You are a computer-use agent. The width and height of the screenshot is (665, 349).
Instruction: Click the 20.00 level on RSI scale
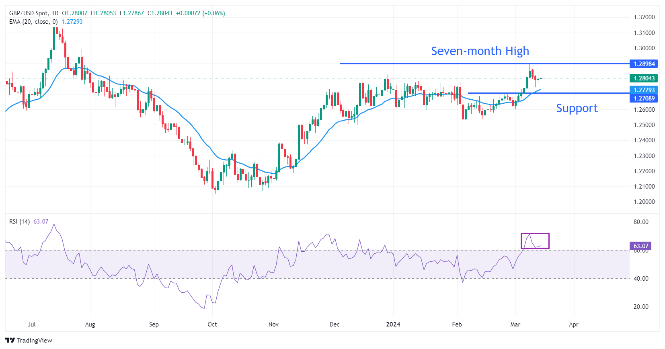[640, 307]
